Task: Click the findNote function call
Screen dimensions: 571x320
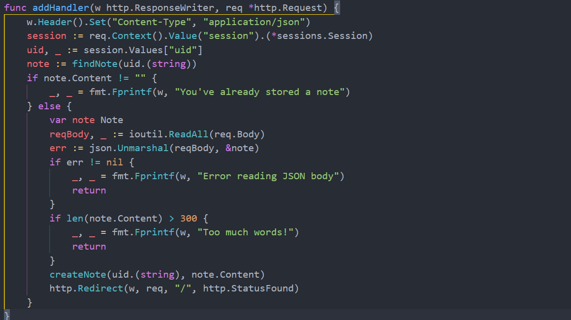Action: tap(95, 64)
